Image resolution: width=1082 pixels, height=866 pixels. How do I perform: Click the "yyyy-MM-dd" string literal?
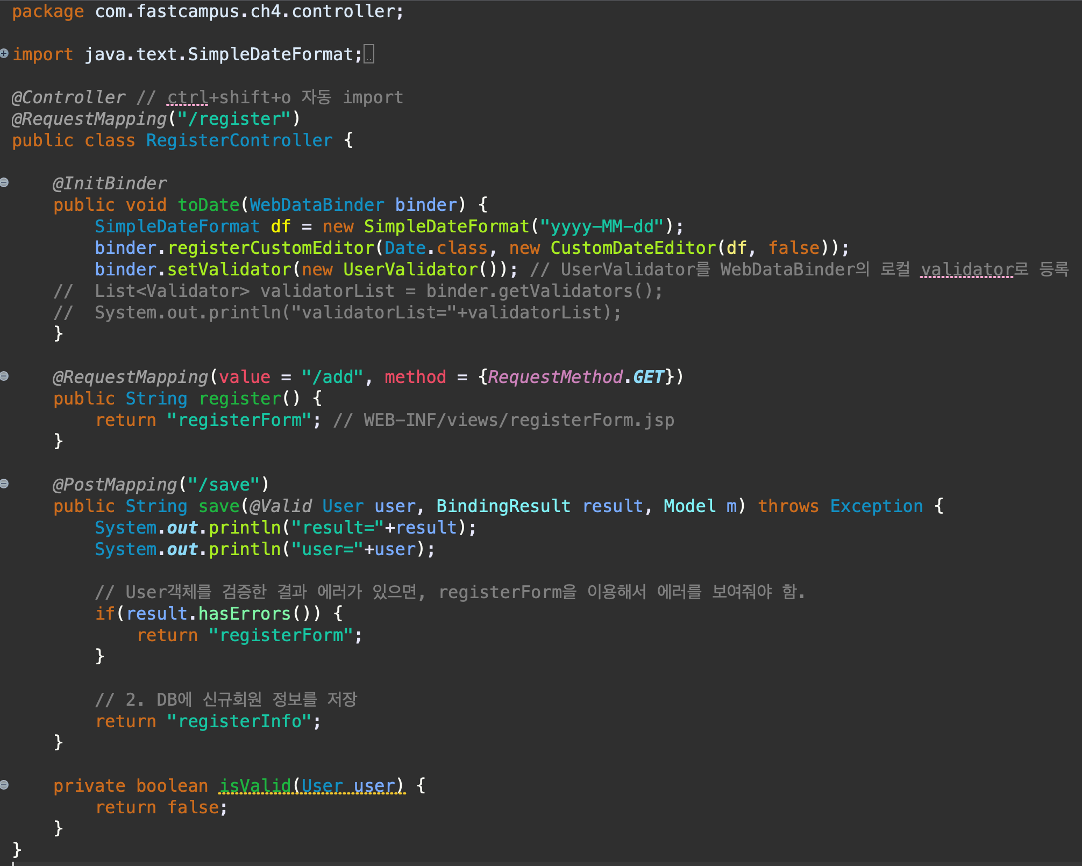point(602,226)
